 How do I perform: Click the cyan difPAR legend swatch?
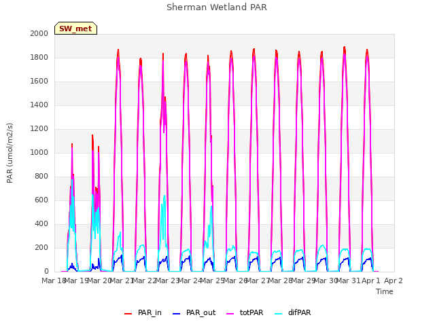tap(278, 314)
